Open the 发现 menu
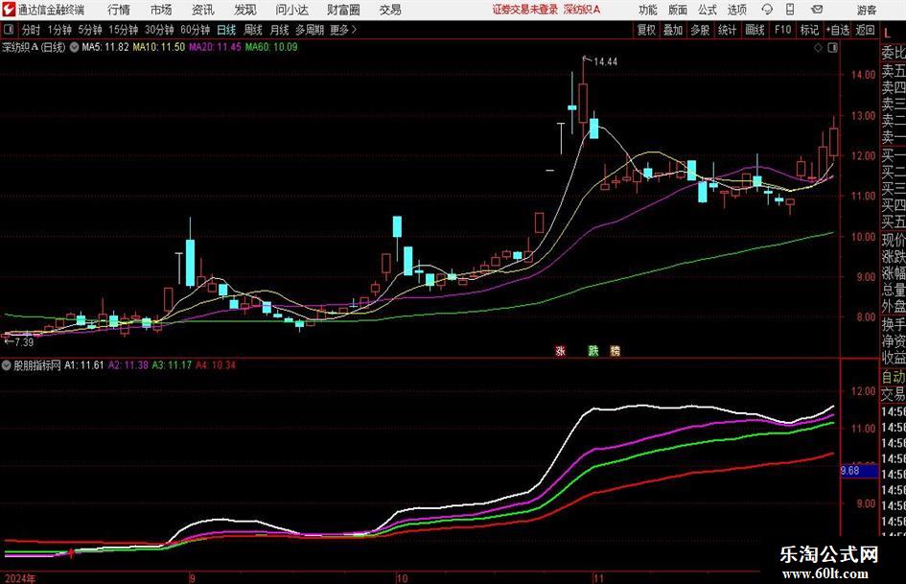This screenshot has height=584, width=906. (x=245, y=10)
